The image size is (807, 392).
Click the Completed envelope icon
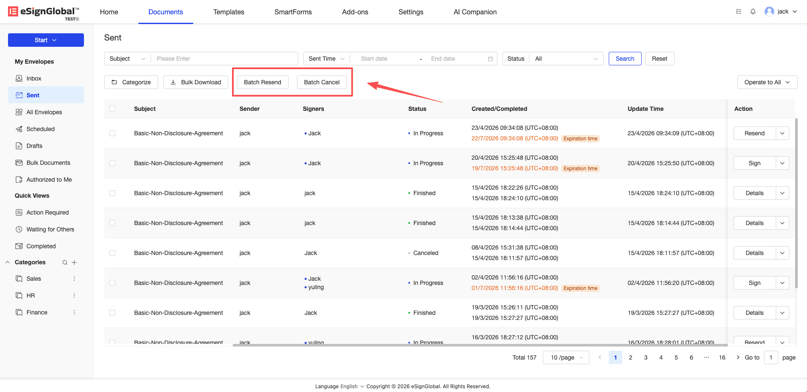pyautogui.click(x=19, y=246)
